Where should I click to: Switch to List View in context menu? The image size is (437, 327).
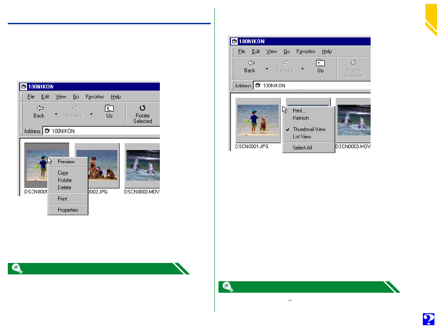point(309,137)
